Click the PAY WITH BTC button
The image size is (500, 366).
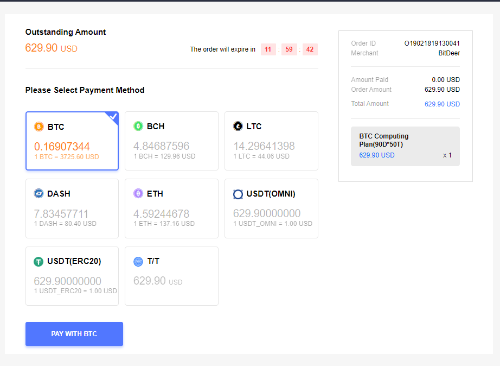[74, 334]
